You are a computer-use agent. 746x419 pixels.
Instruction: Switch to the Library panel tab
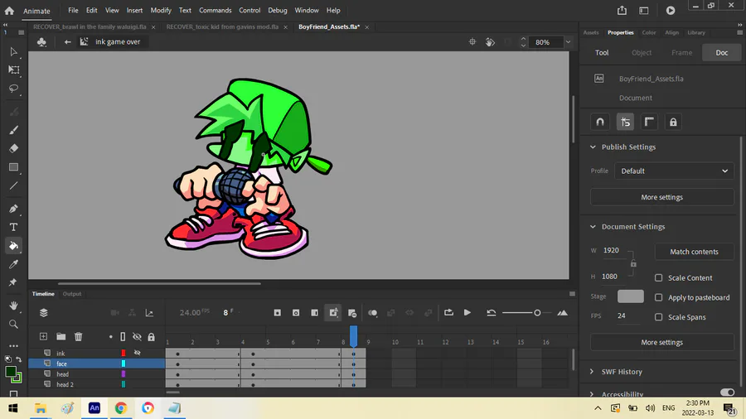coord(696,32)
